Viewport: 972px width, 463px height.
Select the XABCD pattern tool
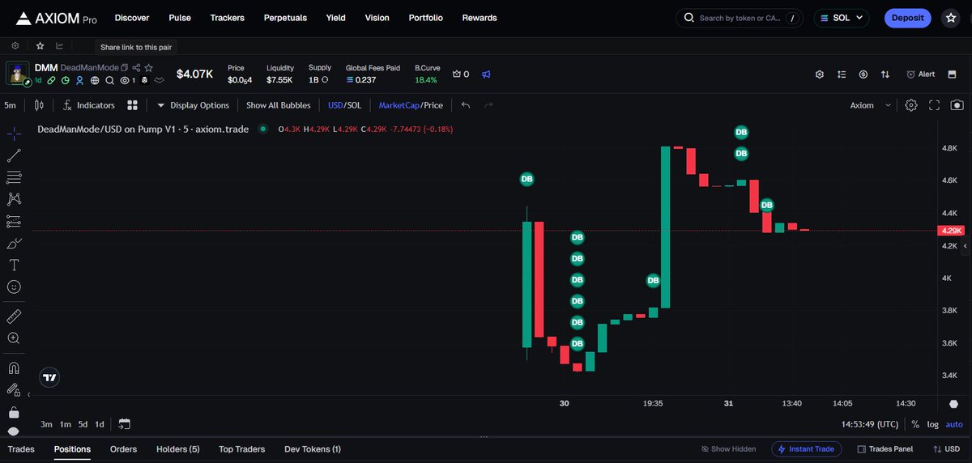14,199
